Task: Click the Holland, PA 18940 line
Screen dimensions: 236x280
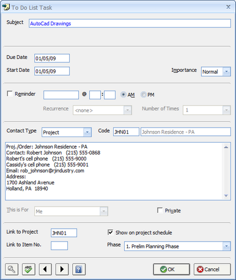Action: click(27, 189)
